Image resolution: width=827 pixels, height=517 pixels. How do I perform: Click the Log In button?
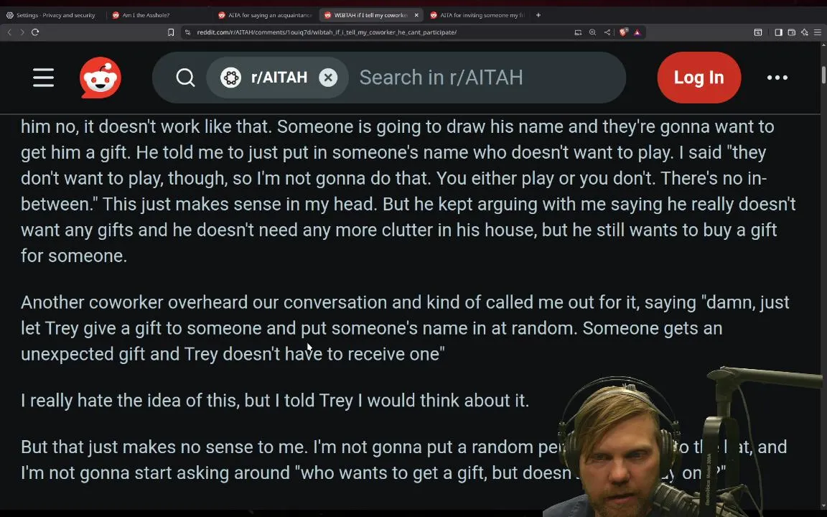[x=698, y=78]
